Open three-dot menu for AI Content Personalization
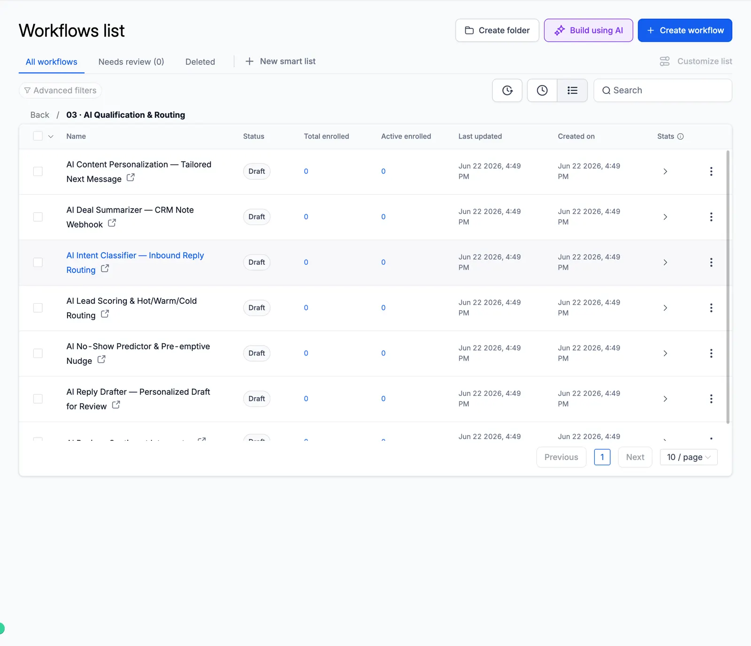 [x=711, y=171]
